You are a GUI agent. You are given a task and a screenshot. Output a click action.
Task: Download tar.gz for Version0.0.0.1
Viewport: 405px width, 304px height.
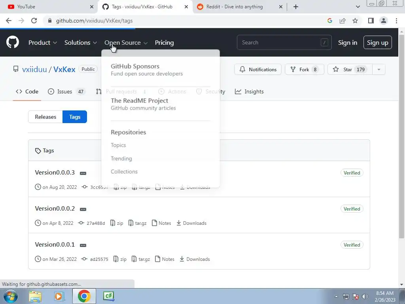(141, 259)
